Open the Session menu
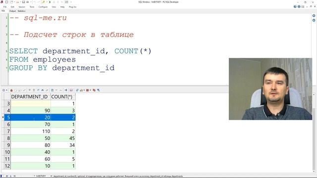Image resolution: width=317 pixels, height=178 pixels. [22, 7]
